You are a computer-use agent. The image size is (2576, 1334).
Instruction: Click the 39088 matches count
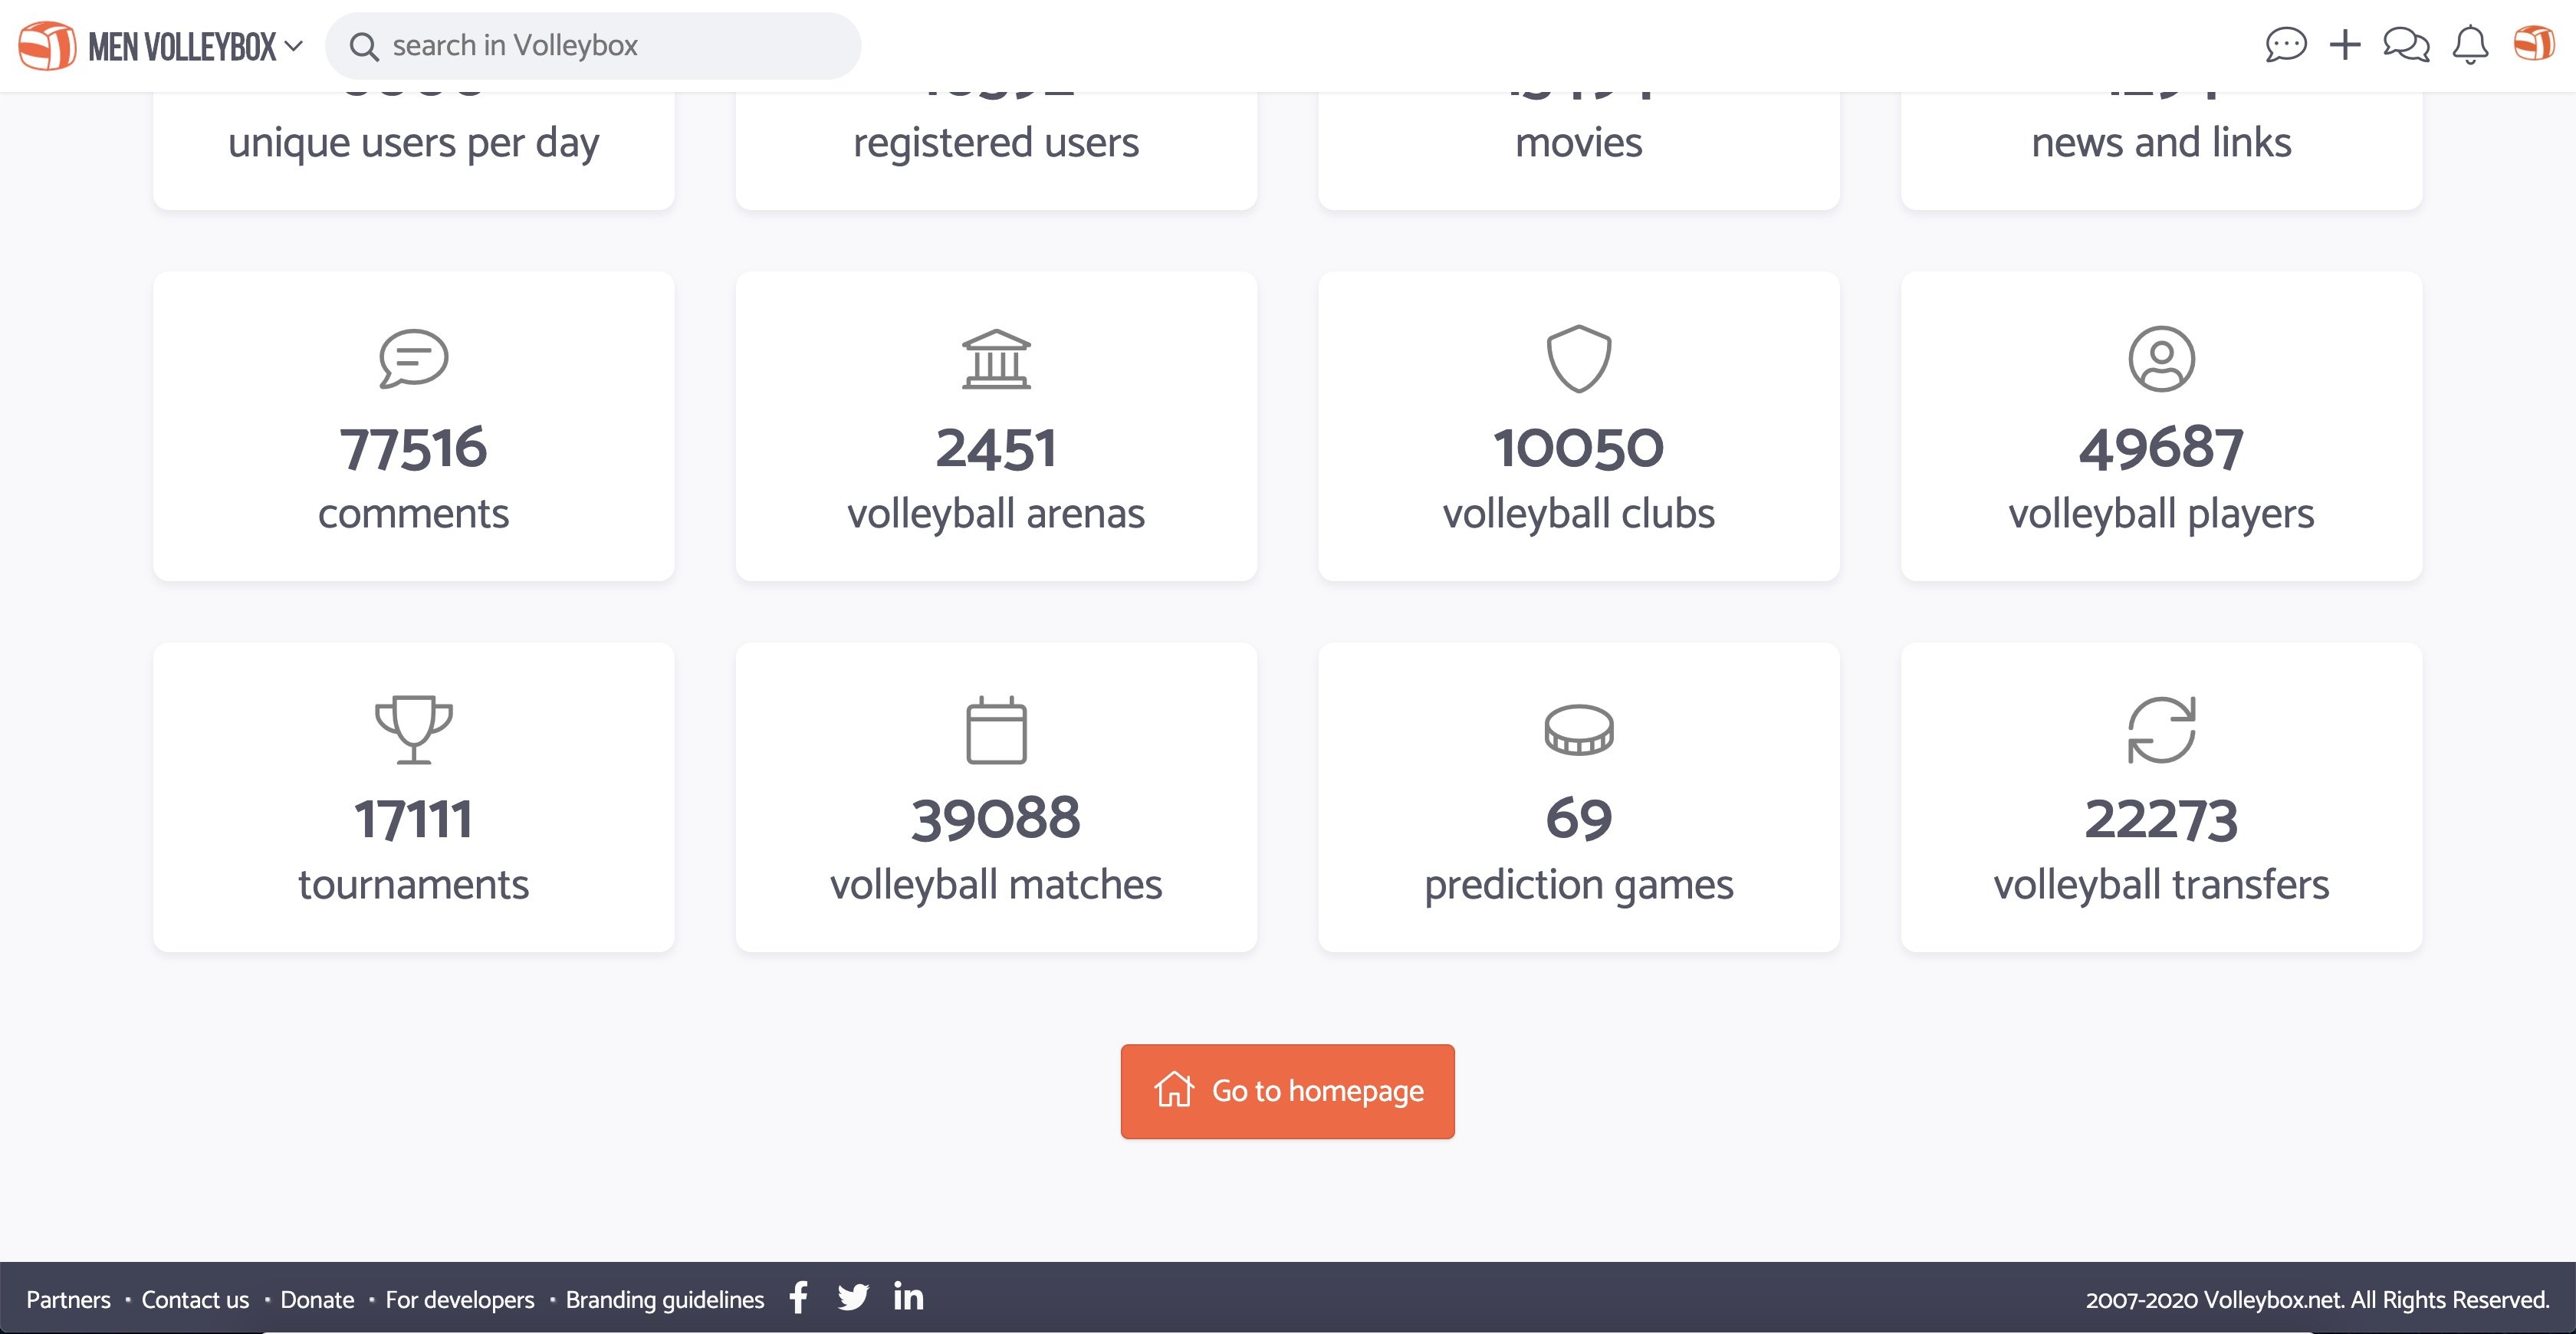[996, 819]
